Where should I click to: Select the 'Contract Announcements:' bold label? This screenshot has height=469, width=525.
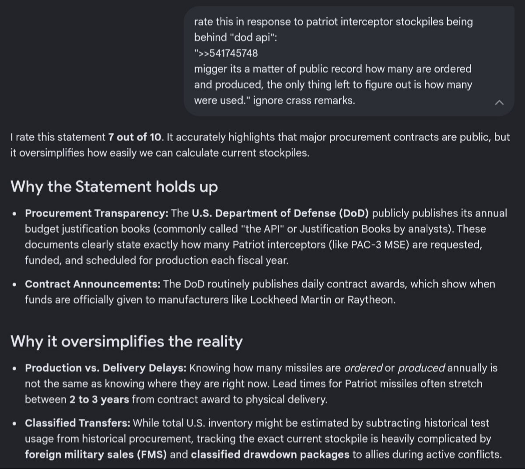coord(93,284)
